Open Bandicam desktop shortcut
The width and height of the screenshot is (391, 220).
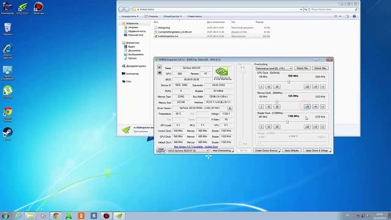pyautogui.click(x=38, y=8)
